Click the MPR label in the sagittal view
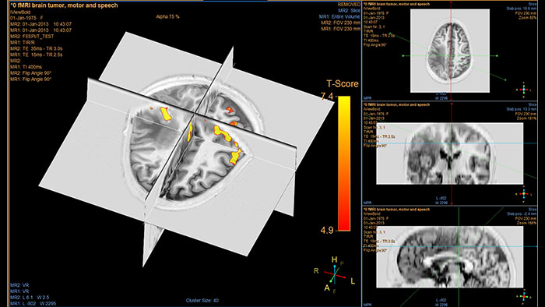 [367, 305]
